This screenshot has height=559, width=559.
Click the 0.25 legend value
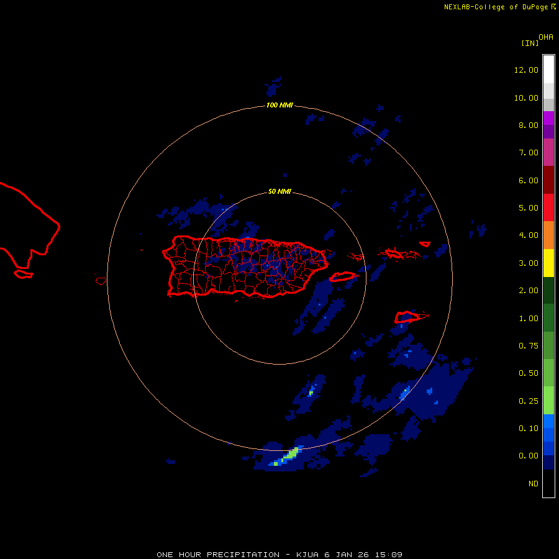529,401
